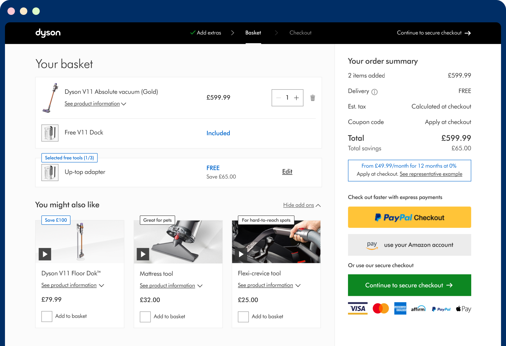Click the Flexi-crevice tool title
The height and width of the screenshot is (346, 506).
pos(259,273)
